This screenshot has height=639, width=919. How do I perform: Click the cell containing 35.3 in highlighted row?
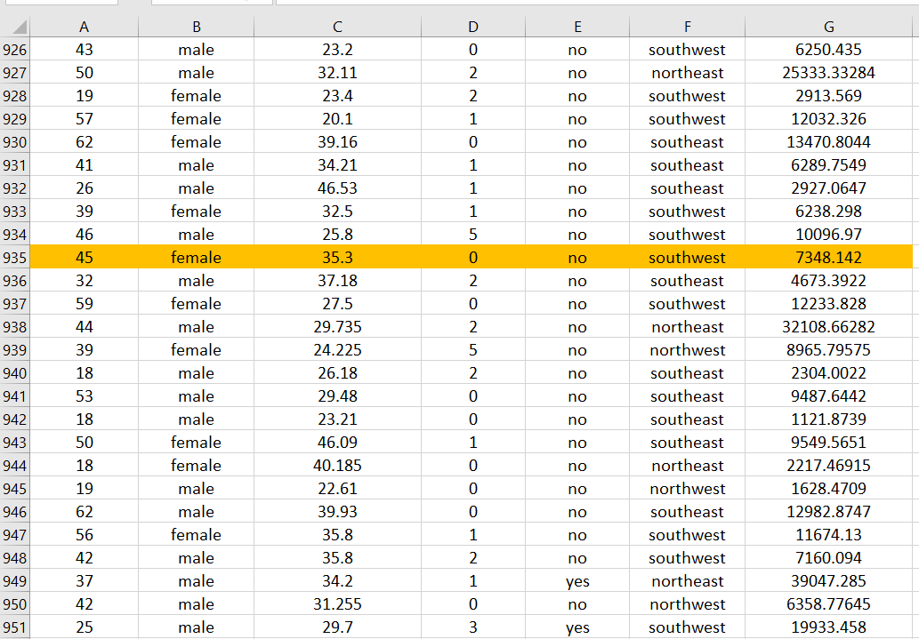pyautogui.click(x=337, y=257)
